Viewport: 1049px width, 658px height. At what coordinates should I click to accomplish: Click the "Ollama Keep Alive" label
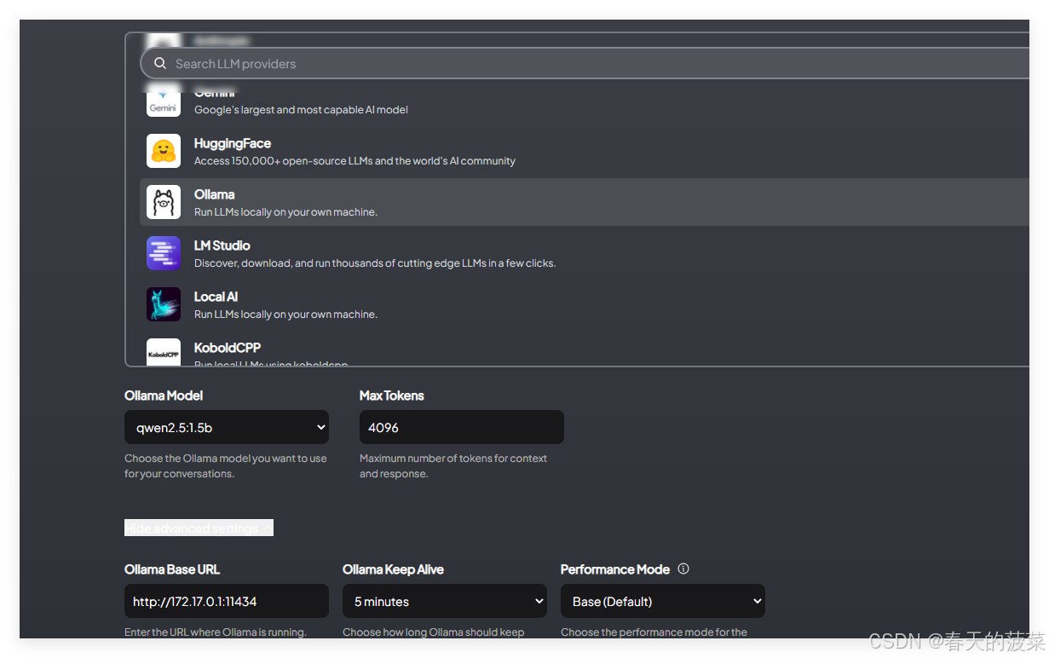[x=393, y=569]
